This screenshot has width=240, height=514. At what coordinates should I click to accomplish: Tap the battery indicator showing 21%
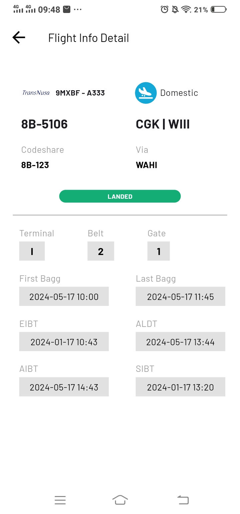(x=218, y=10)
